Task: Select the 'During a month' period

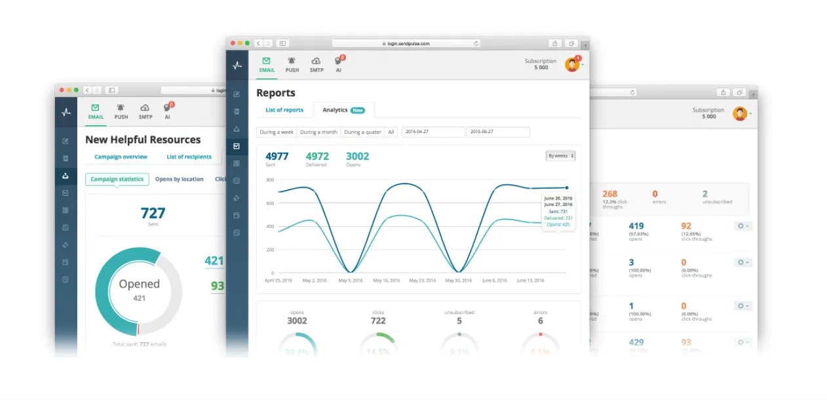Action: click(x=318, y=132)
